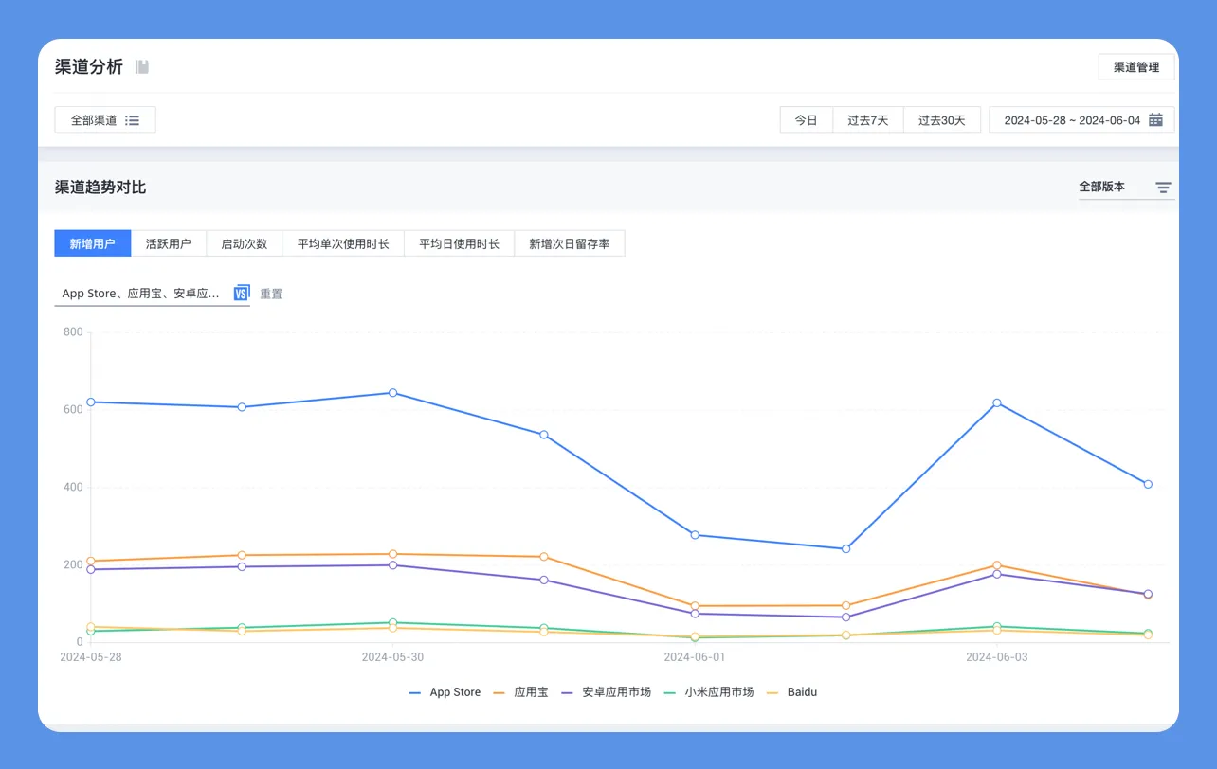Image resolution: width=1217 pixels, height=769 pixels.
Task: Open 渠道管理 page
Action: [1136, 67]
